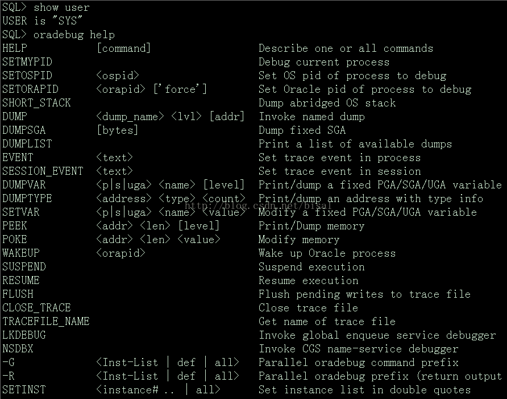Click the SESSION_EVENT command name
Screen dimensions: 507x399
(43, 171)
